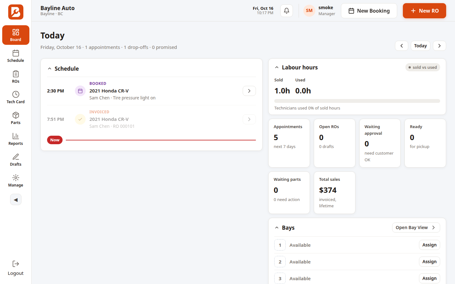Go to previous day arrow
Image resolution: width=455 pixels, height=284 pixels.
402,46
